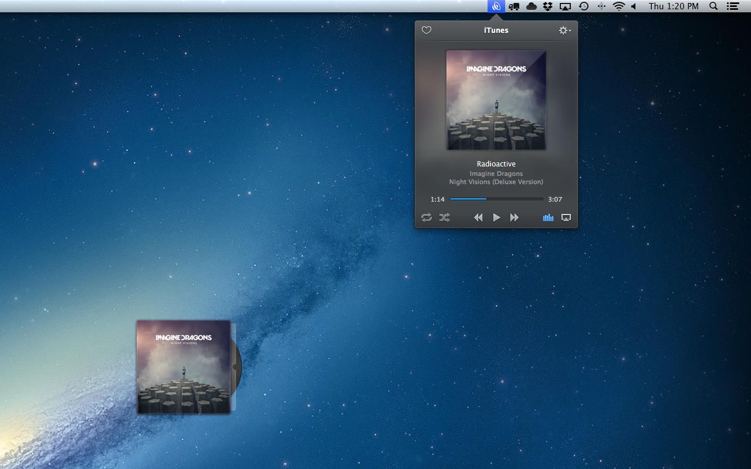Open the Time Machine menu
Screen dimensions: 751x469
tap(584, 6)
